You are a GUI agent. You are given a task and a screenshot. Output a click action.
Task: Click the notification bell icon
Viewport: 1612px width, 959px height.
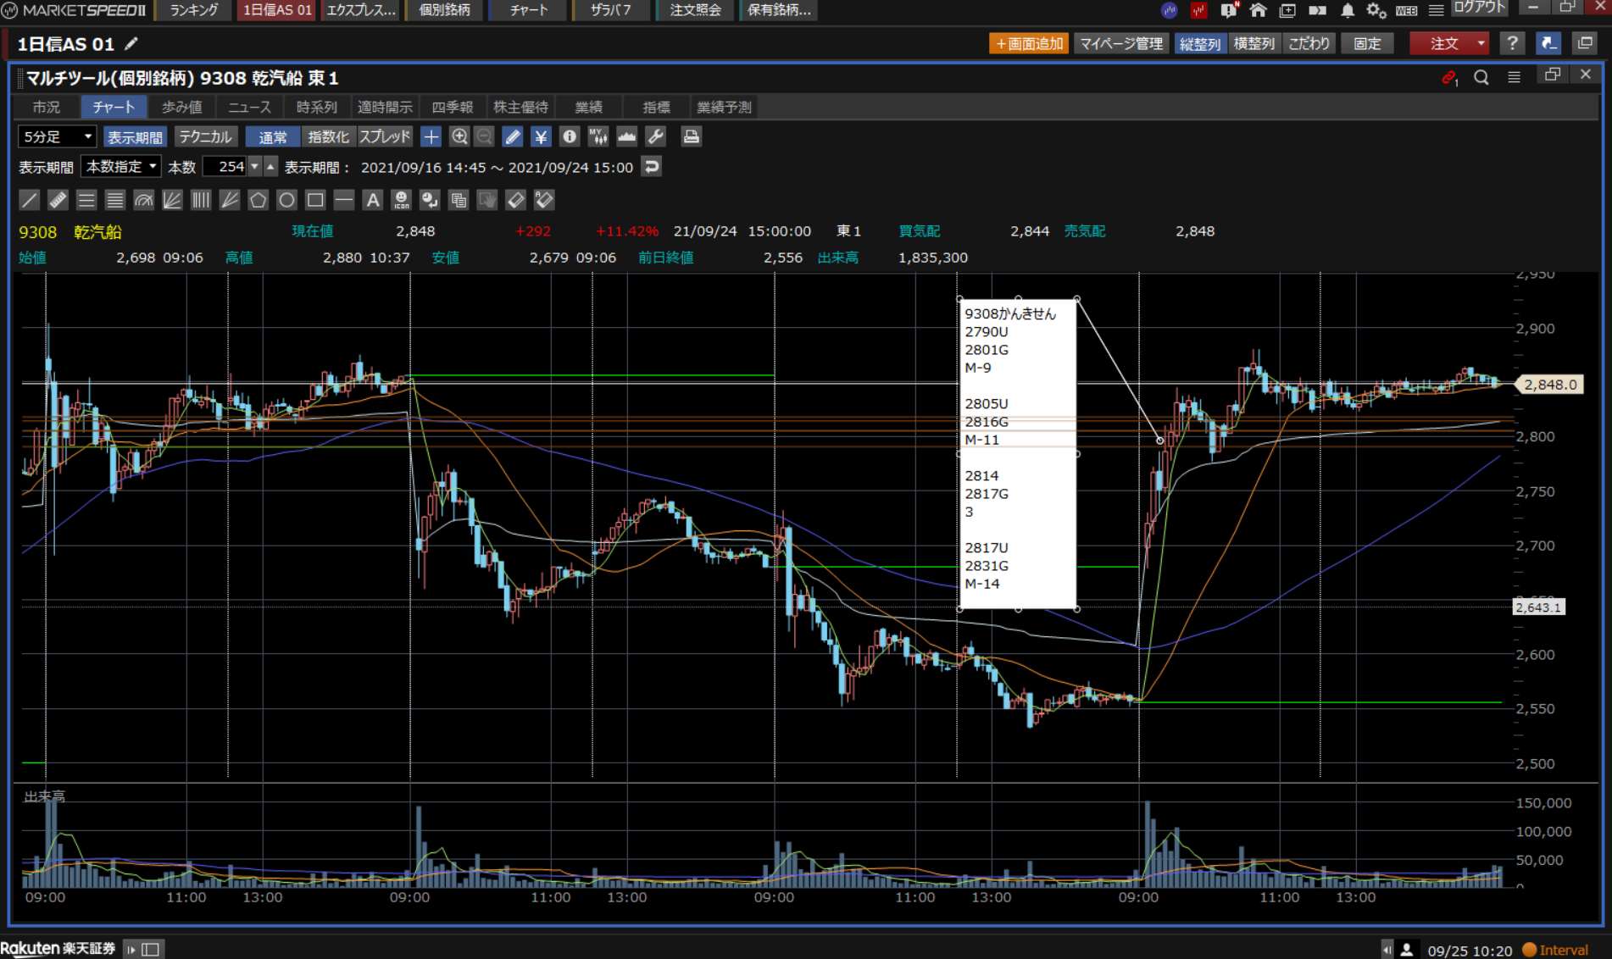pyautogui.click(x=1347, y=11)
